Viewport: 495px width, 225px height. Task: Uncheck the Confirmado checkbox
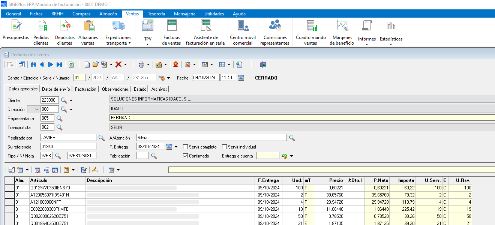point(185,156)
